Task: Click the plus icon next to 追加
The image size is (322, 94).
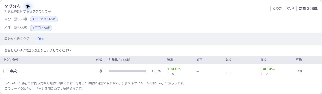Action: (35, 39)
